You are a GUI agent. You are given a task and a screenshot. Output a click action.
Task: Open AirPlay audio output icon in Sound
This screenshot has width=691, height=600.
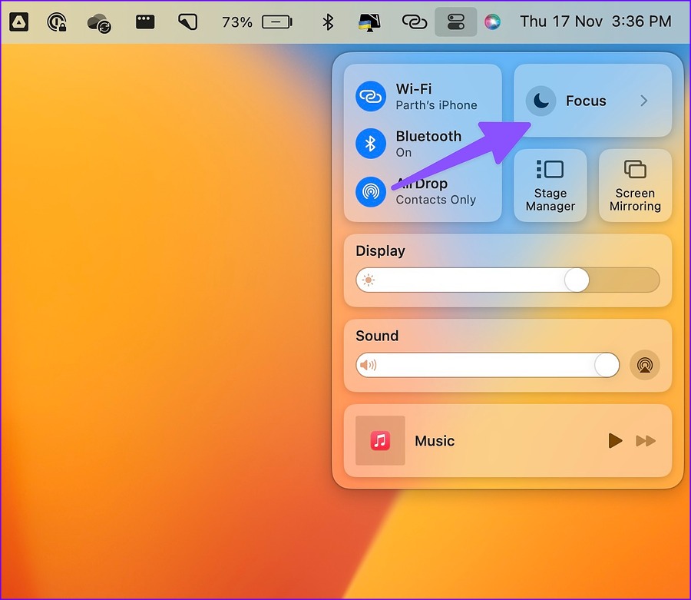645,365
